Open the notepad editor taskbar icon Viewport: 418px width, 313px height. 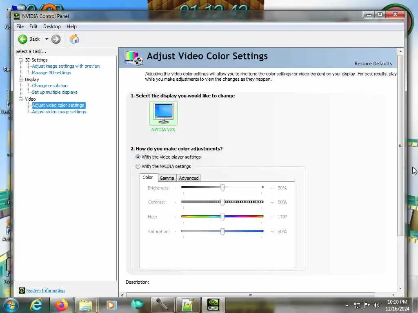[x=188, y=305]
